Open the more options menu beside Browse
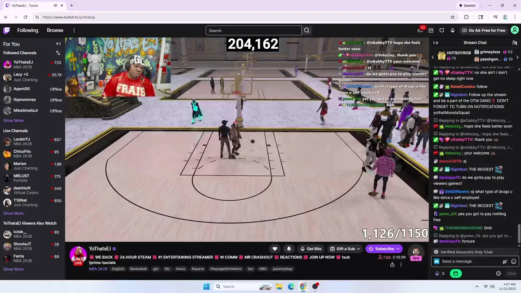521x293 pixels. click(74, 31)
